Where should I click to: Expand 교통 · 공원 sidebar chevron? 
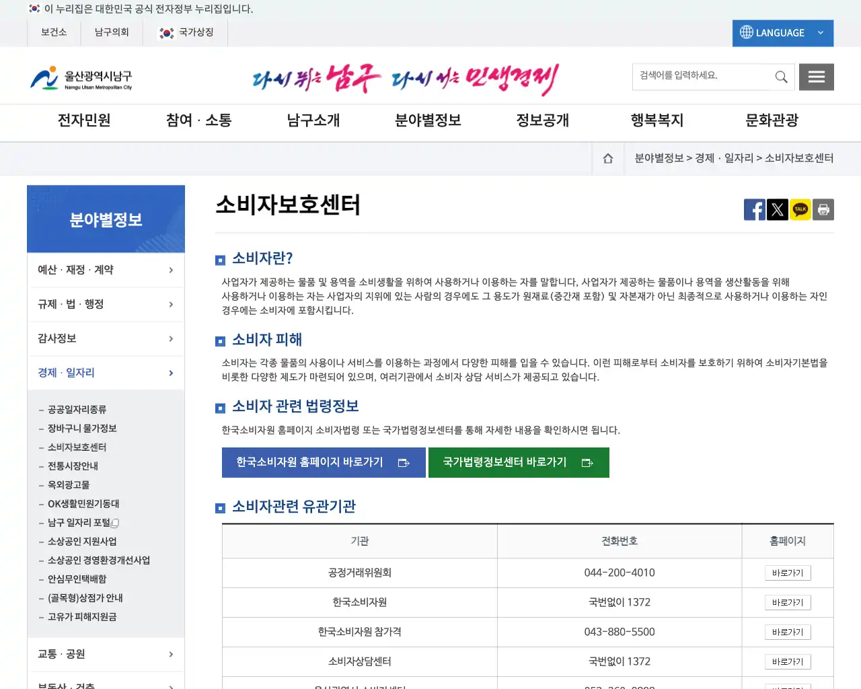[x=171, y=654]
